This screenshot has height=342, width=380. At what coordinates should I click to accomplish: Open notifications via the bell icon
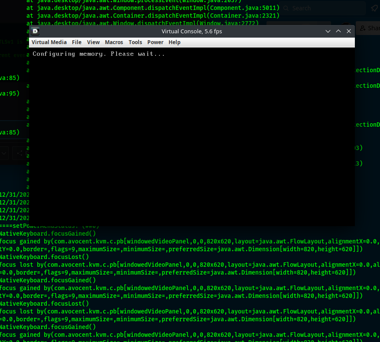point(374,8)
